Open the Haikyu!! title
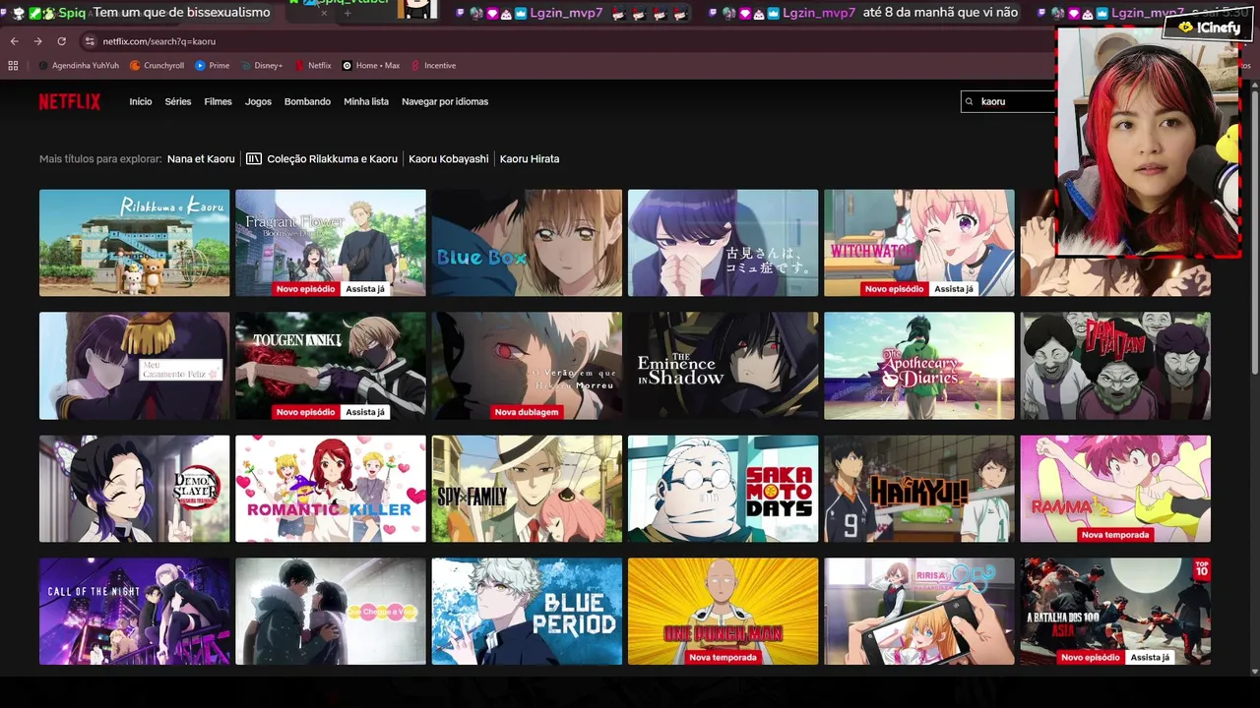Screen dimensions: 1260x708 tap(919, 489)
